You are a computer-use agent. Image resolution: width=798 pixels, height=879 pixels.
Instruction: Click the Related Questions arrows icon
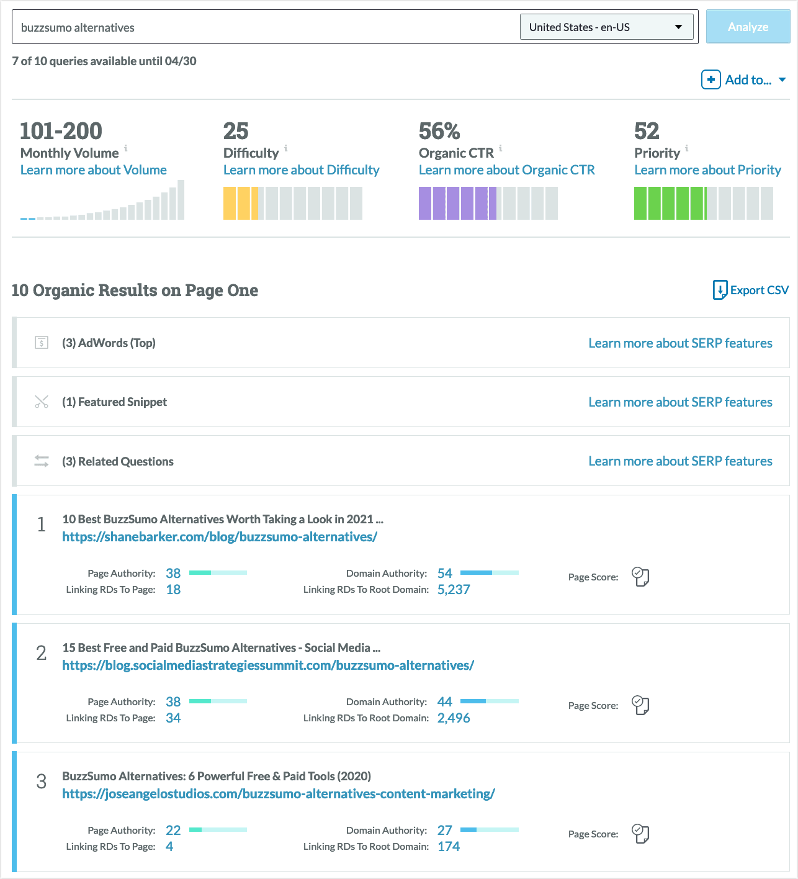(x=41, y=461)
